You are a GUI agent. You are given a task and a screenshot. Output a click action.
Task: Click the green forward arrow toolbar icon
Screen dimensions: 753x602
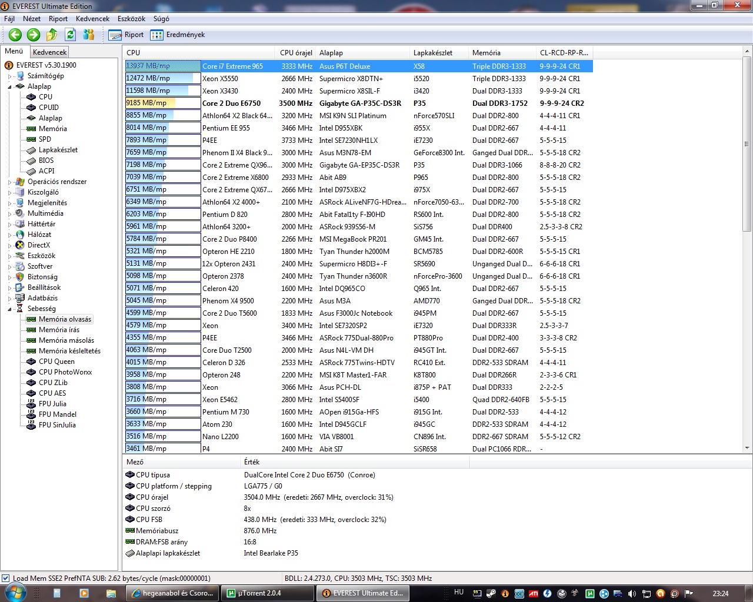[34, 35]
